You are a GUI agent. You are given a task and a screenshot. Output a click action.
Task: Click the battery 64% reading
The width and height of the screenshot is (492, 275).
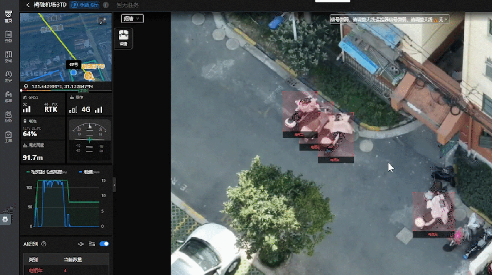[30, 134]
